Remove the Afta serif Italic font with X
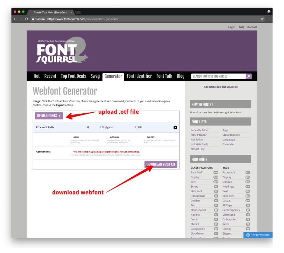Image resolution: width=284 pixels, height=253 pixels. tap(175, 128)
